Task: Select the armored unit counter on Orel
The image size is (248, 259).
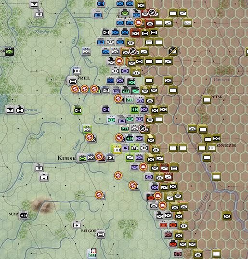Action: tap(73, 81)
